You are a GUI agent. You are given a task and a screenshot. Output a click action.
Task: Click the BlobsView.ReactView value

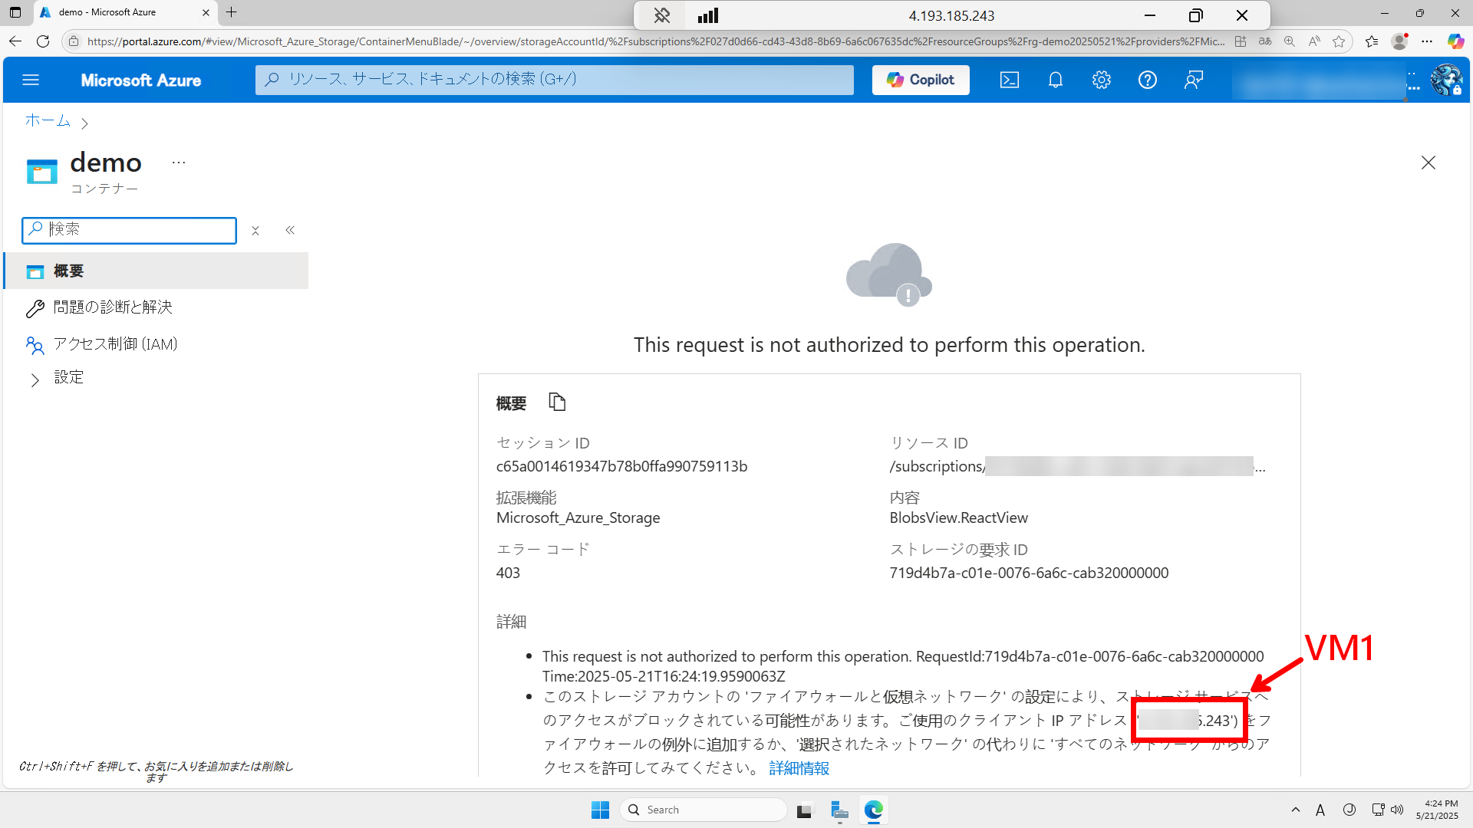tap(959, 517)
